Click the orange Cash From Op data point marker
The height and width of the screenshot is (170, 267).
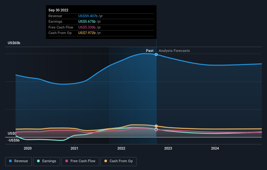tap(156, 126)
